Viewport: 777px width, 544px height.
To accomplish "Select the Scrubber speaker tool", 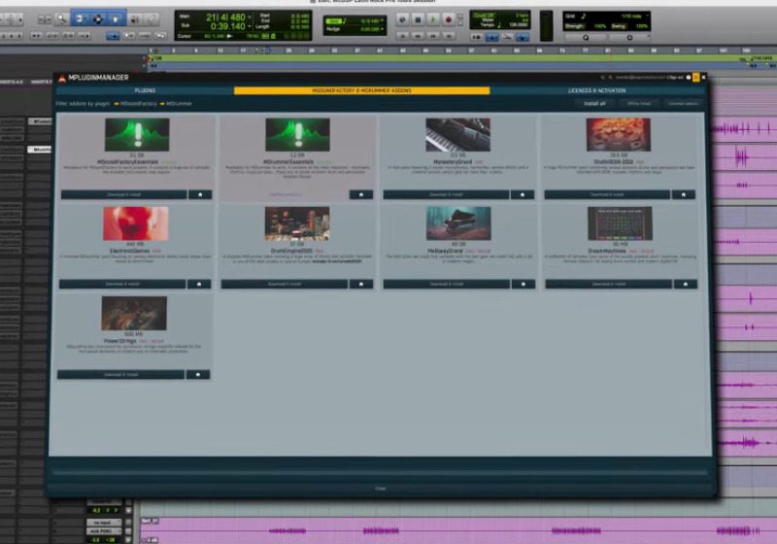I will click(x=134, y=19).
